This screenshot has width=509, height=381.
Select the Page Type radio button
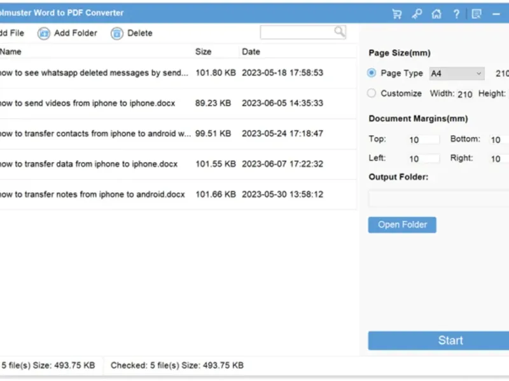[372, 73]
